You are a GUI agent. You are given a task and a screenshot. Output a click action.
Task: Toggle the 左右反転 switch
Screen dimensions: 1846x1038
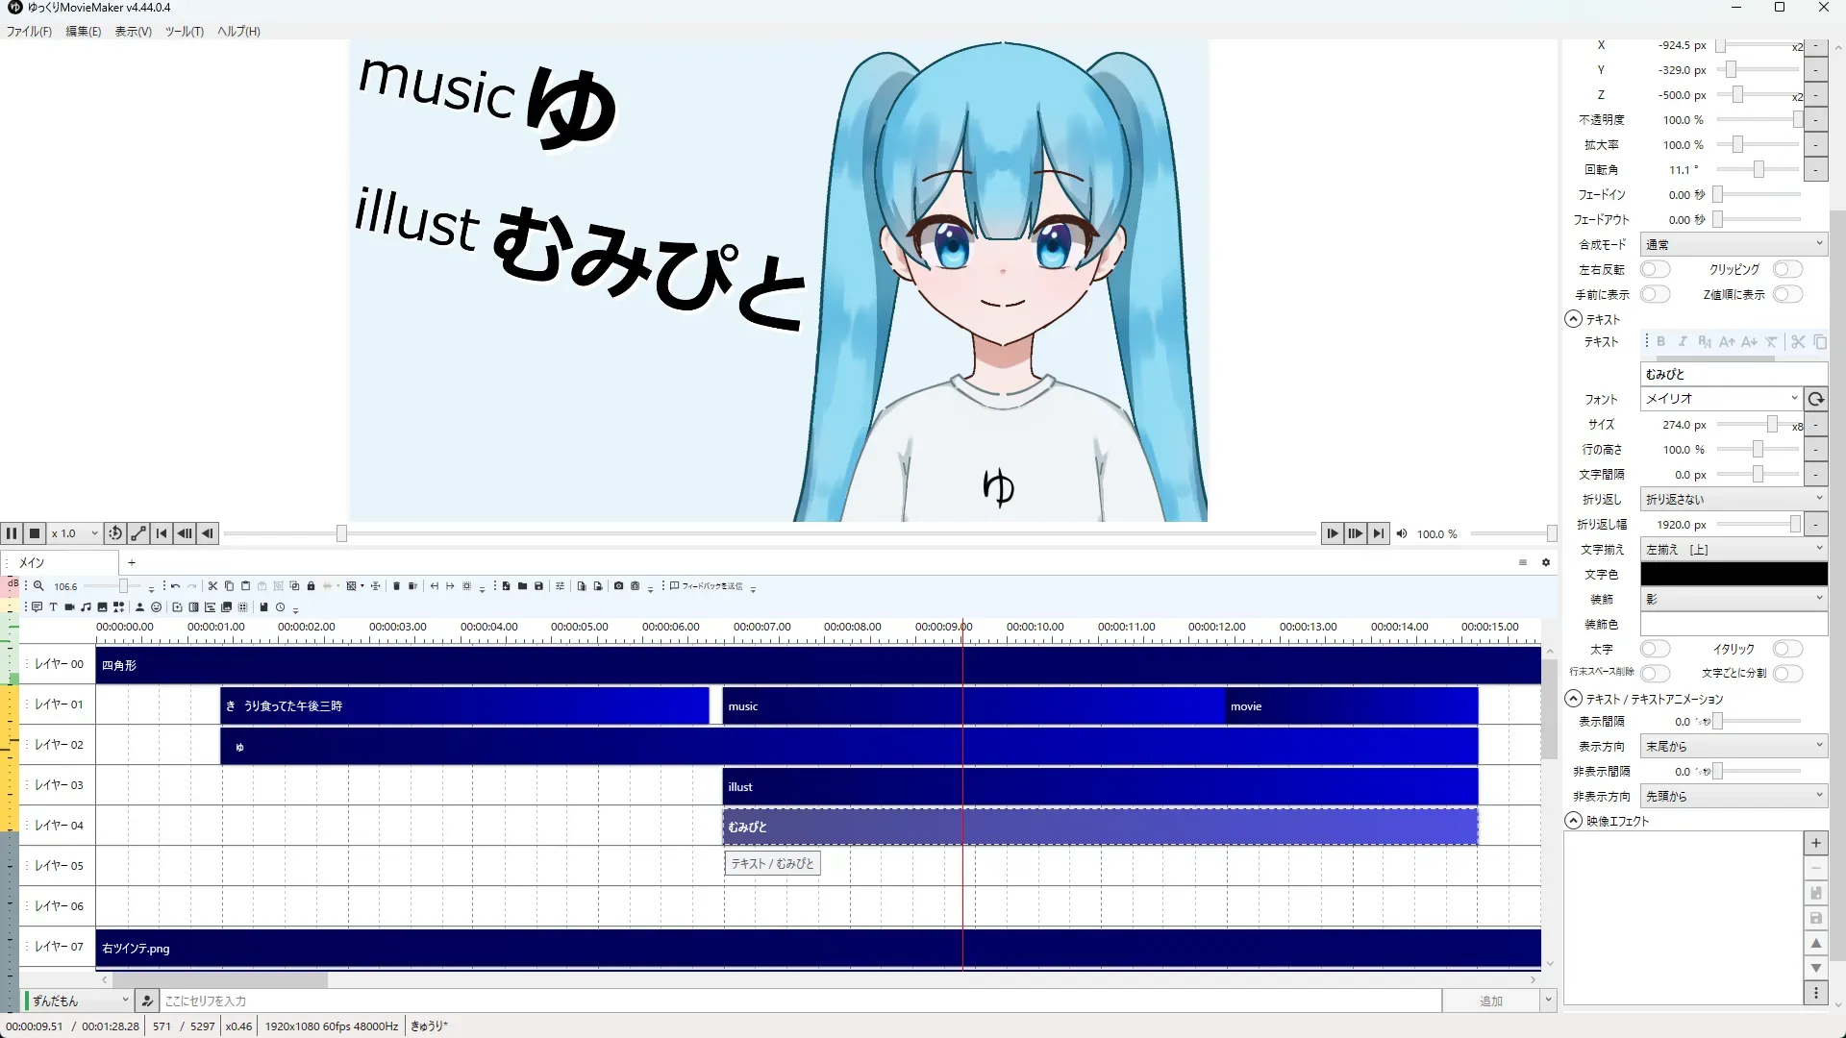pyautogui.click(x=1655, y=269)
